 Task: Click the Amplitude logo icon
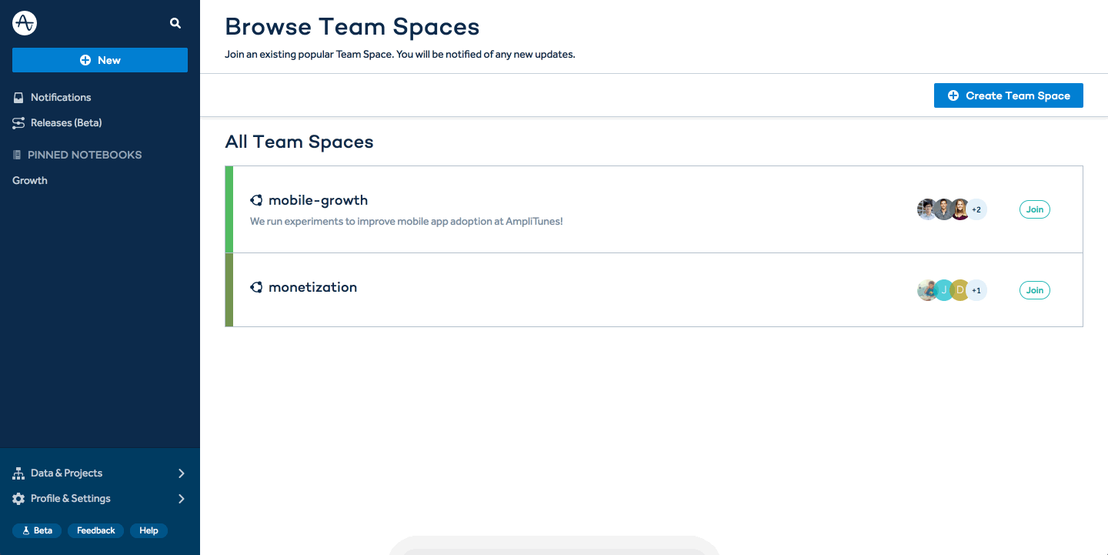click(25, 23)
